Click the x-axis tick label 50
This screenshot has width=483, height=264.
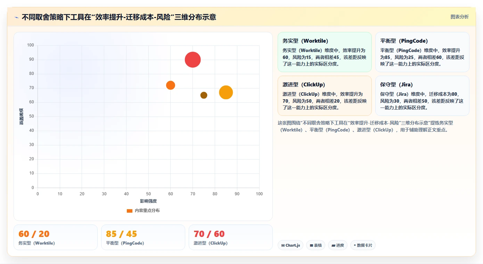click(148, 194)
